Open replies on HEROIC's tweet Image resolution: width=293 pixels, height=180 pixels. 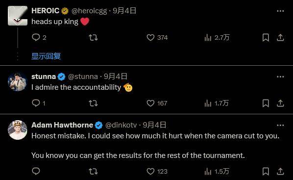point(39,37)
